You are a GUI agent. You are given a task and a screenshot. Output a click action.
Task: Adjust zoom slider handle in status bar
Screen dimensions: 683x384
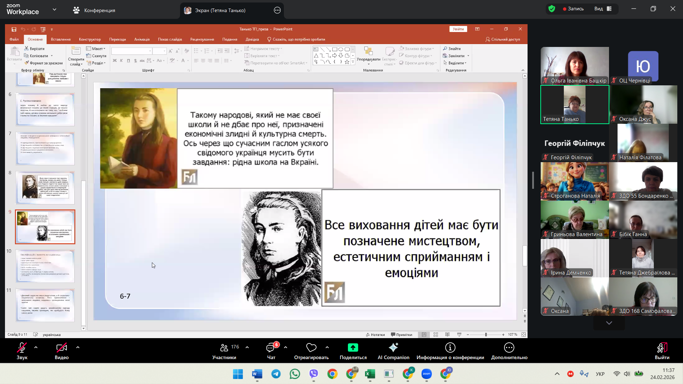click(x=486, y=335)
